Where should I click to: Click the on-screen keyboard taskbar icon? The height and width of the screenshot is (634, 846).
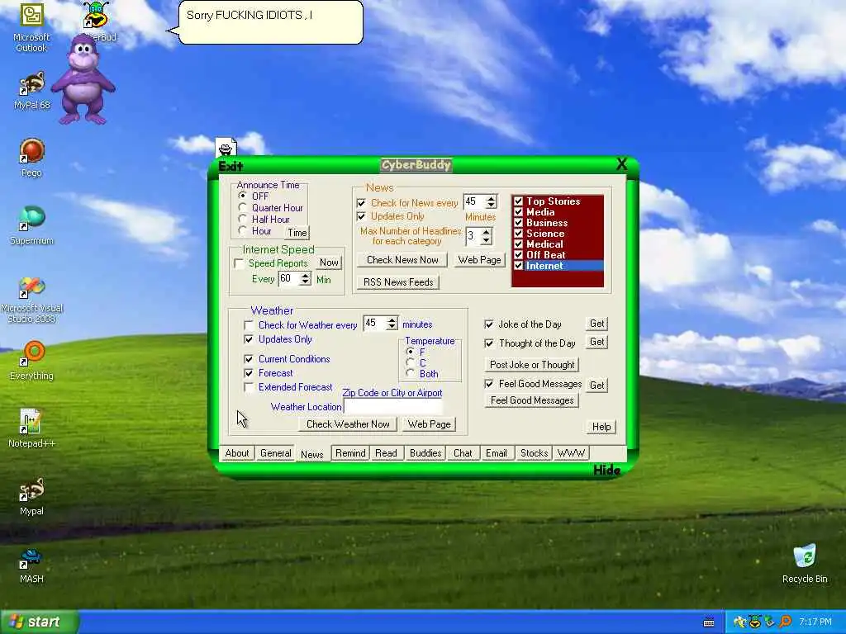click(x=709, y=622)
